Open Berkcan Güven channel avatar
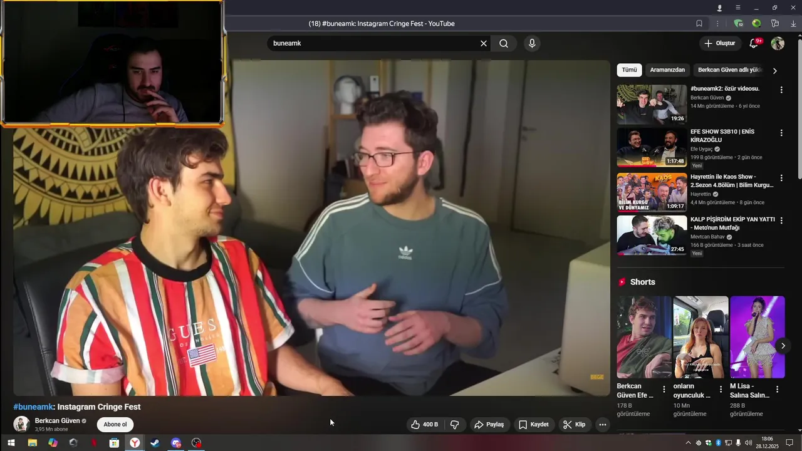Screen dimensions: 802x451 [x=21, y=424]
